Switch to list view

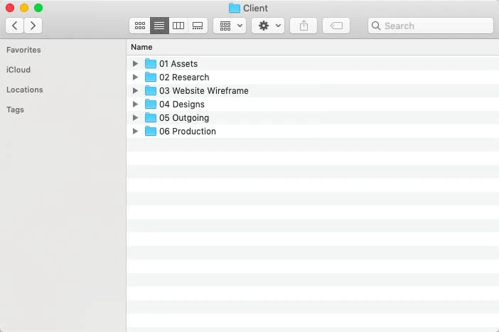click(x=159, y=26)
